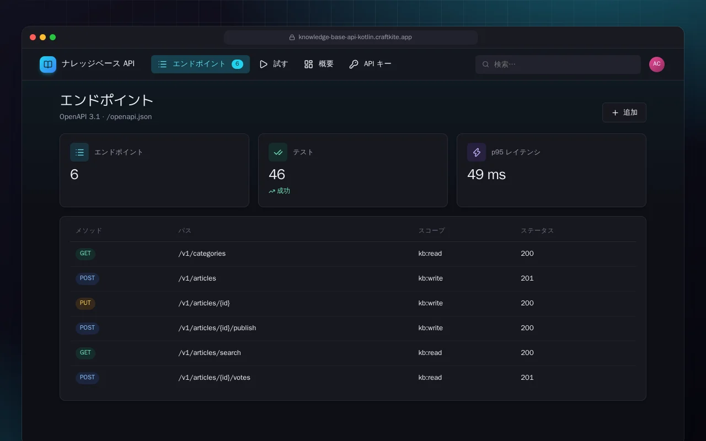Switch to the 概要 tab
706x441 pixels.
(319, 64)
